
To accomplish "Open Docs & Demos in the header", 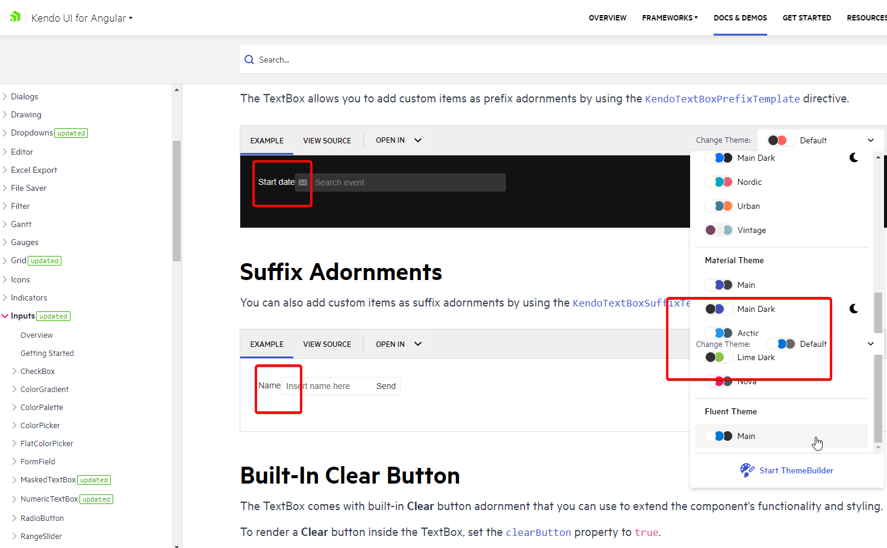I will click(740, 18).
